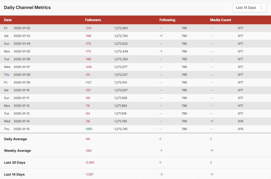The width and height of the screenshot is (271, 179).
Task: Select the 2026-01-08 date cell
Action: tap(22, 75)
